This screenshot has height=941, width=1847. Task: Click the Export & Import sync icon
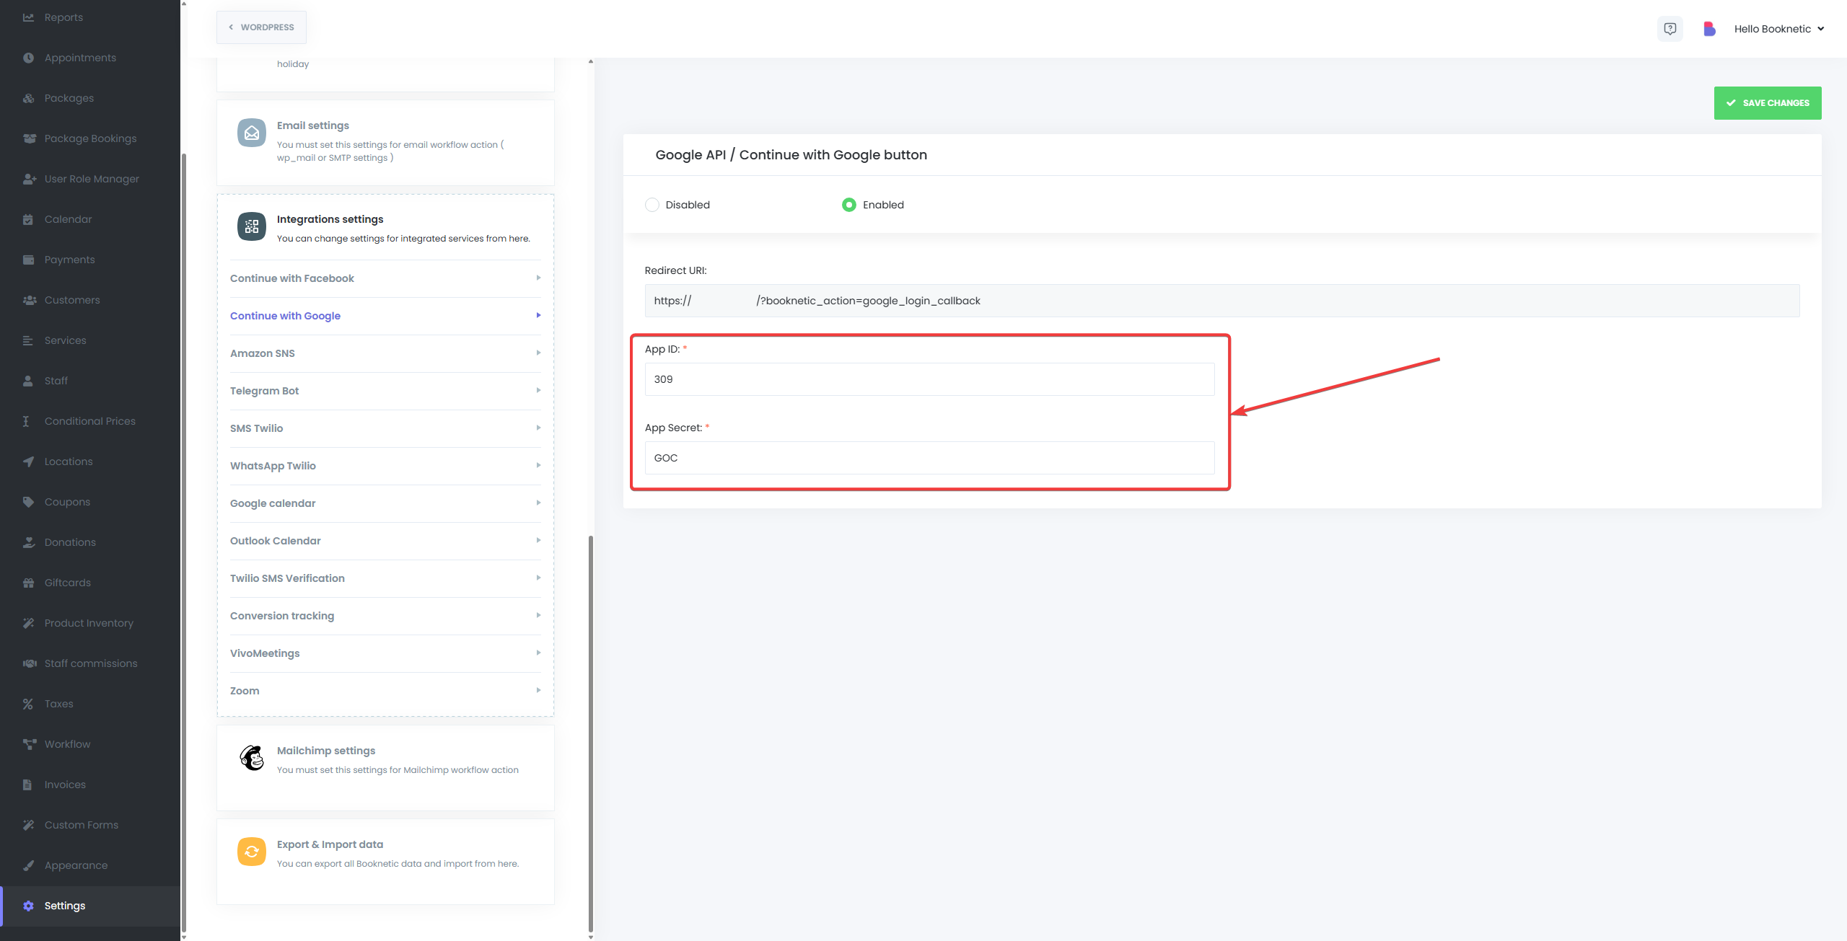(252, 852)
